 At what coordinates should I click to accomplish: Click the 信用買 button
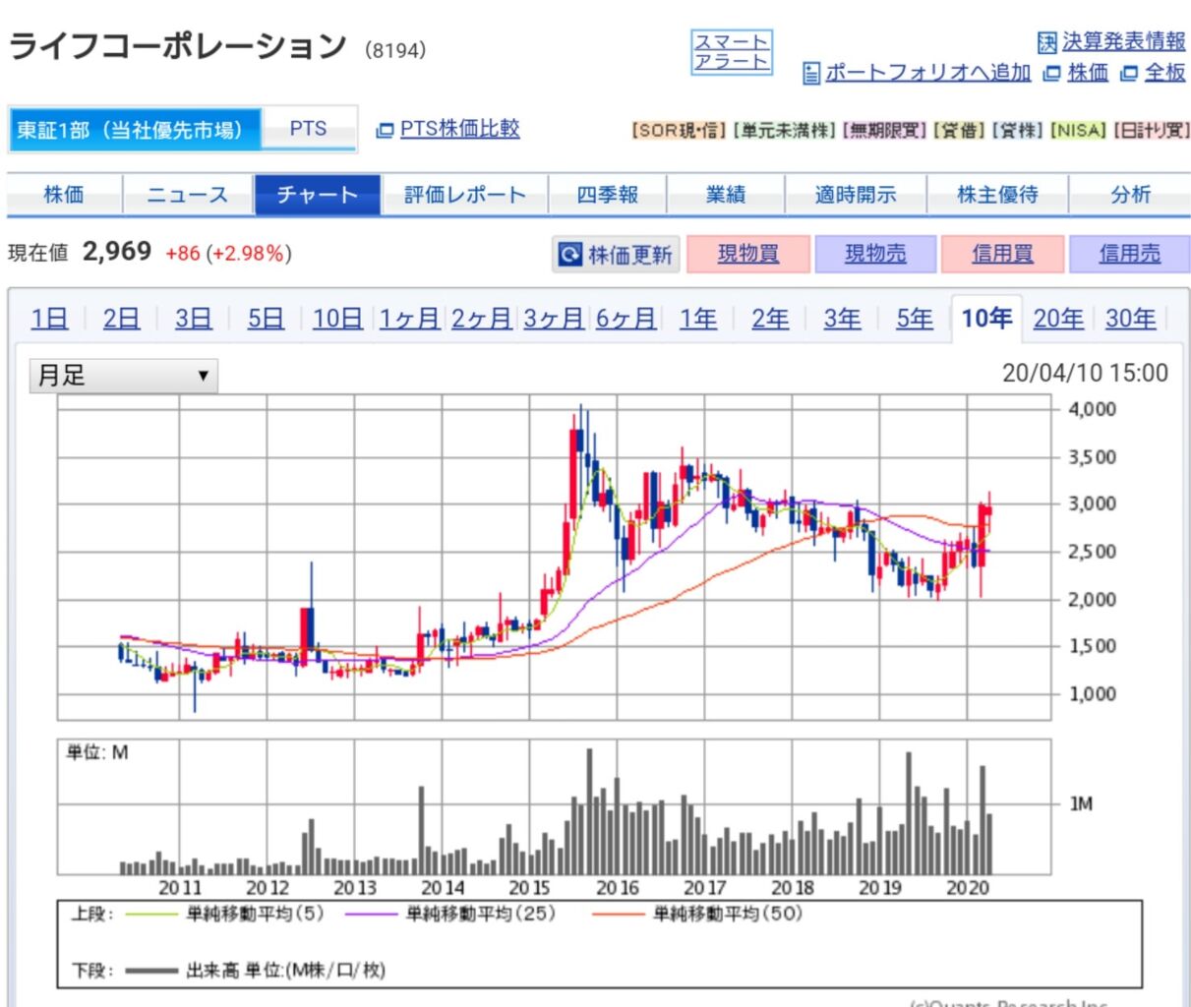[1002, 254]
